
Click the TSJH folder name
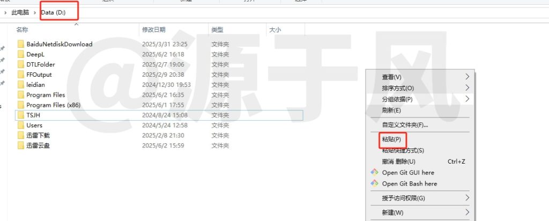click(x=34, y=115)
